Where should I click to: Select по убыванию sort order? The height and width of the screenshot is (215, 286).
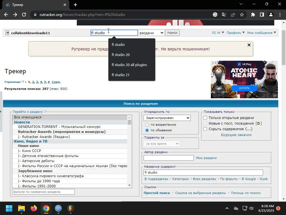[x=147, y=130]
